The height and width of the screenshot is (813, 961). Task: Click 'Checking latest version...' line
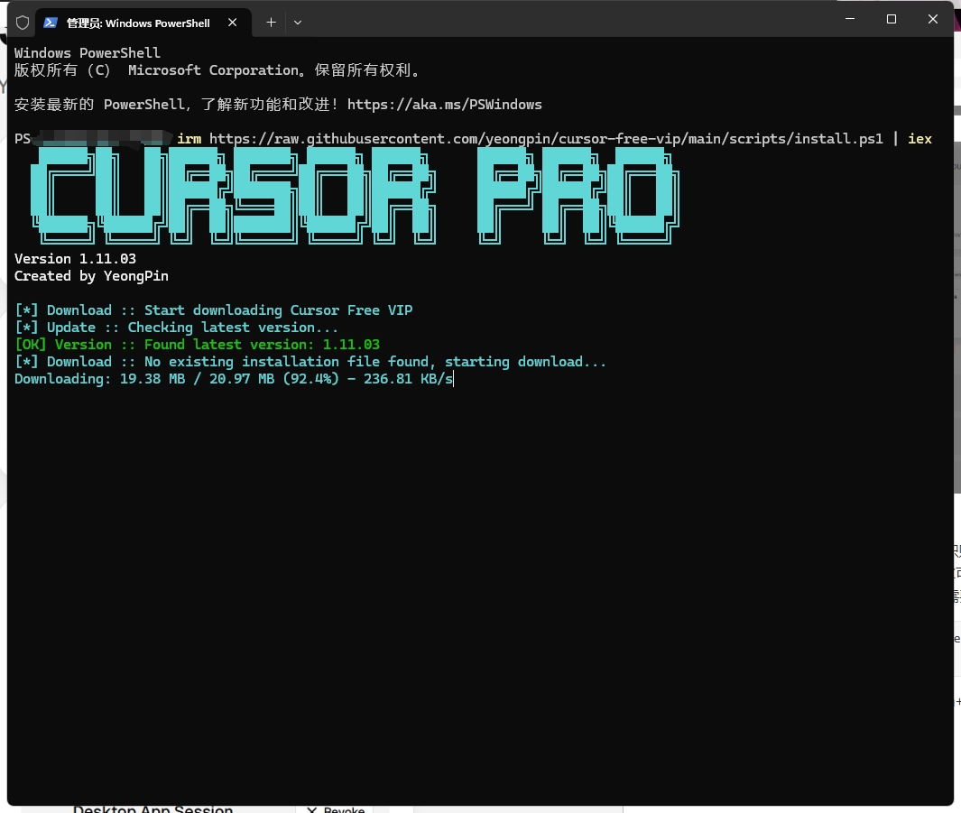coord(176,328)
